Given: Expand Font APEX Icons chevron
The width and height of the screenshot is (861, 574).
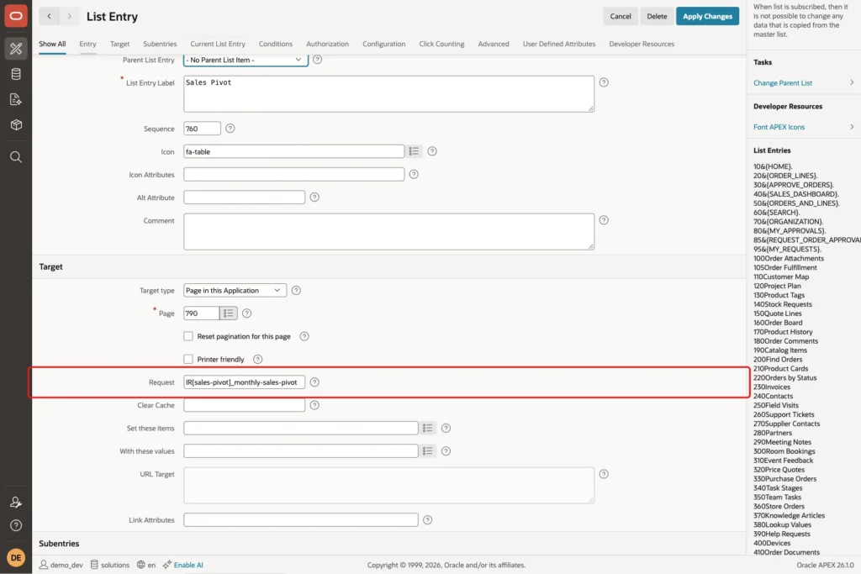Looking at the screenshot, I should (x=852, y=127).
